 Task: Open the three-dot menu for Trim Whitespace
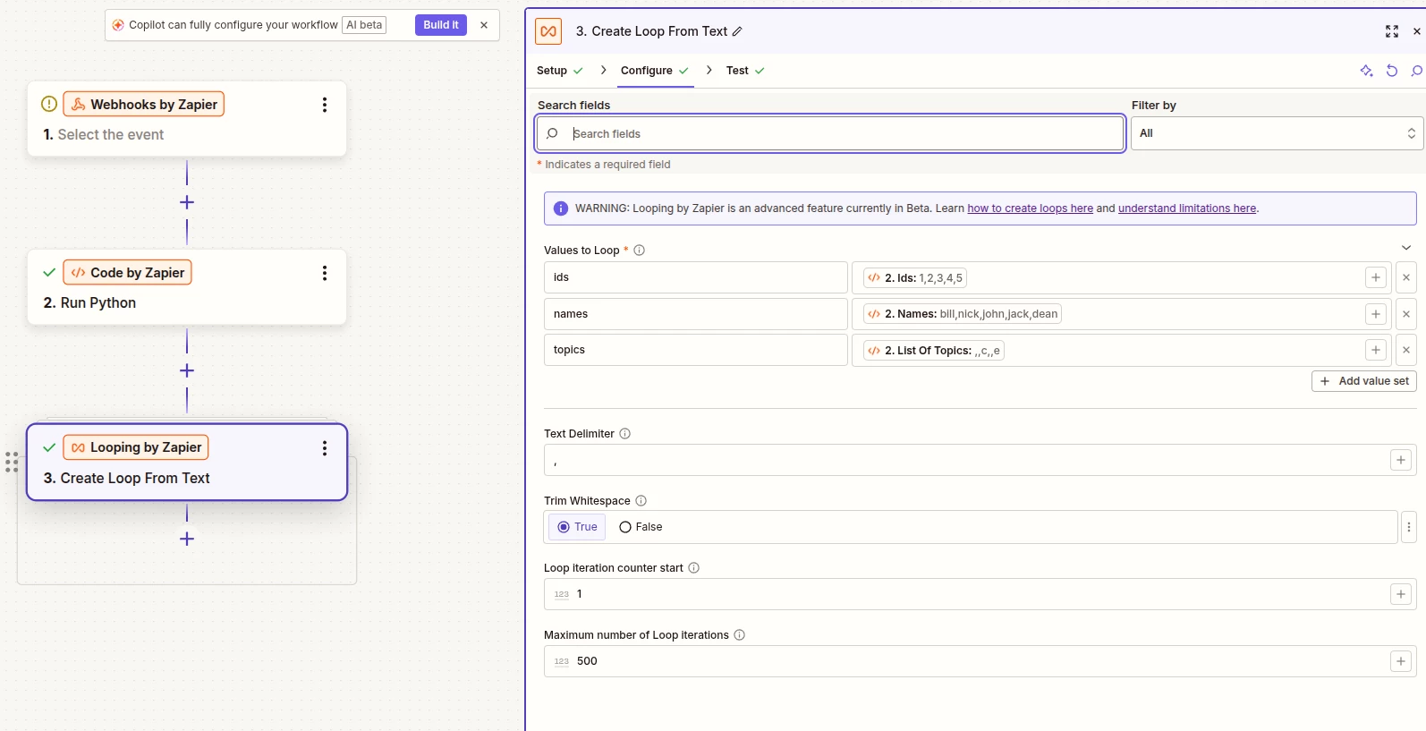pos(1409,527)
